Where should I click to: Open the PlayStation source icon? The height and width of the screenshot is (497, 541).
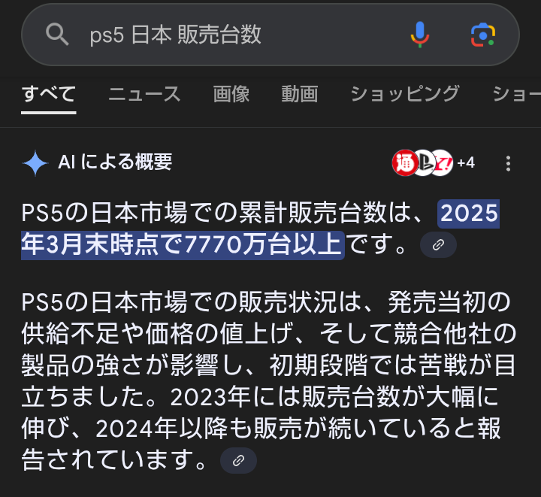425,163
